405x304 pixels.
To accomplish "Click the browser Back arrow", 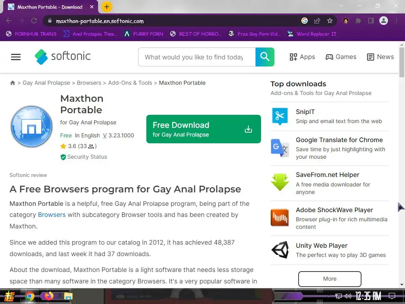I will [x=9, y=21].
